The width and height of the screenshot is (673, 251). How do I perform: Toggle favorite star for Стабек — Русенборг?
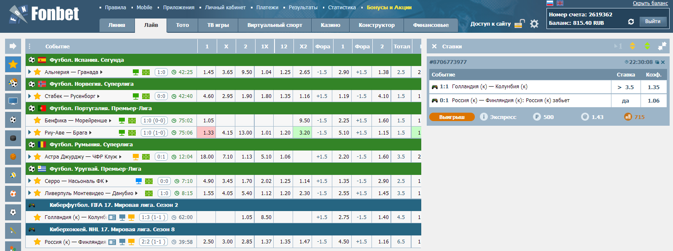click(x=38, y=96)
